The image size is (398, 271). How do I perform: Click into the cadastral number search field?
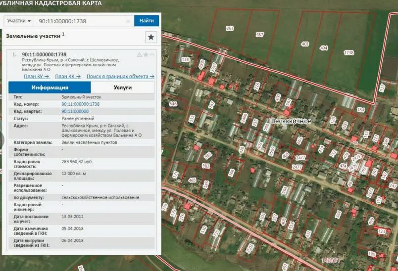tap(79, 21)
